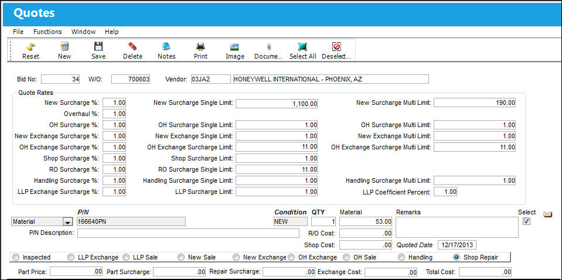Click the Vendor code field 03JA2
562x280 pixels.
(x=210, y=79)
